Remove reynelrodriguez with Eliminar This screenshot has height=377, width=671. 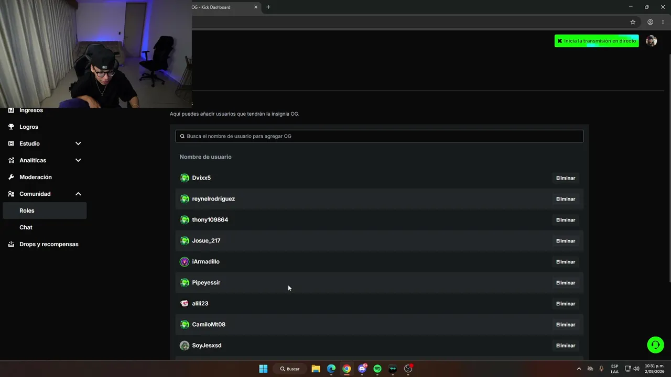(566, 199)
